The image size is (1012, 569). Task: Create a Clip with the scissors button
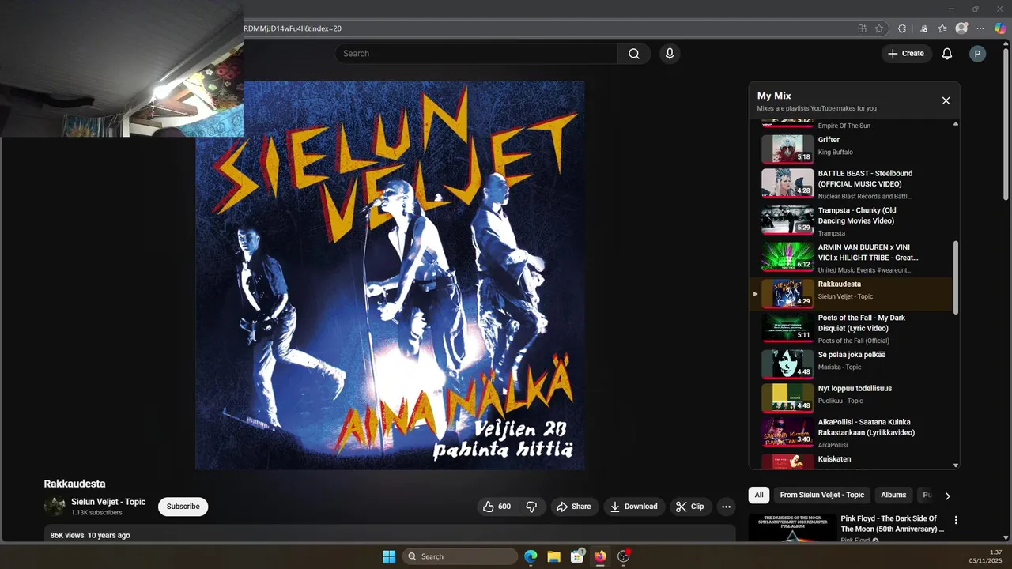[690, 507]
